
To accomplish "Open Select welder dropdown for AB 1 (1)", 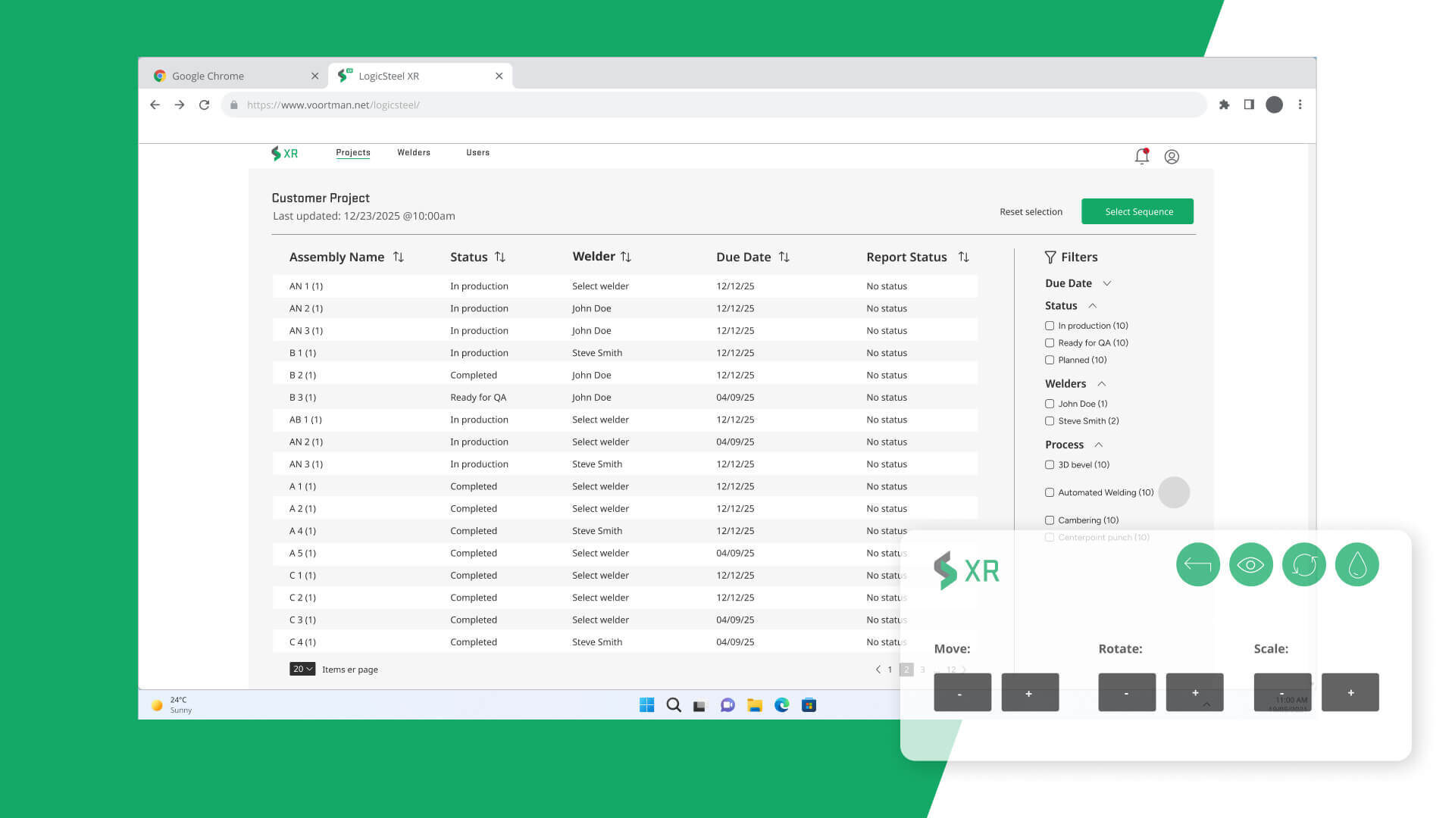I will 600,420.
